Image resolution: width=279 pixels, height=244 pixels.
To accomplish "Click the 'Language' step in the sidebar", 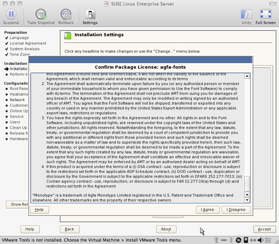I will [x=19, y=38].
